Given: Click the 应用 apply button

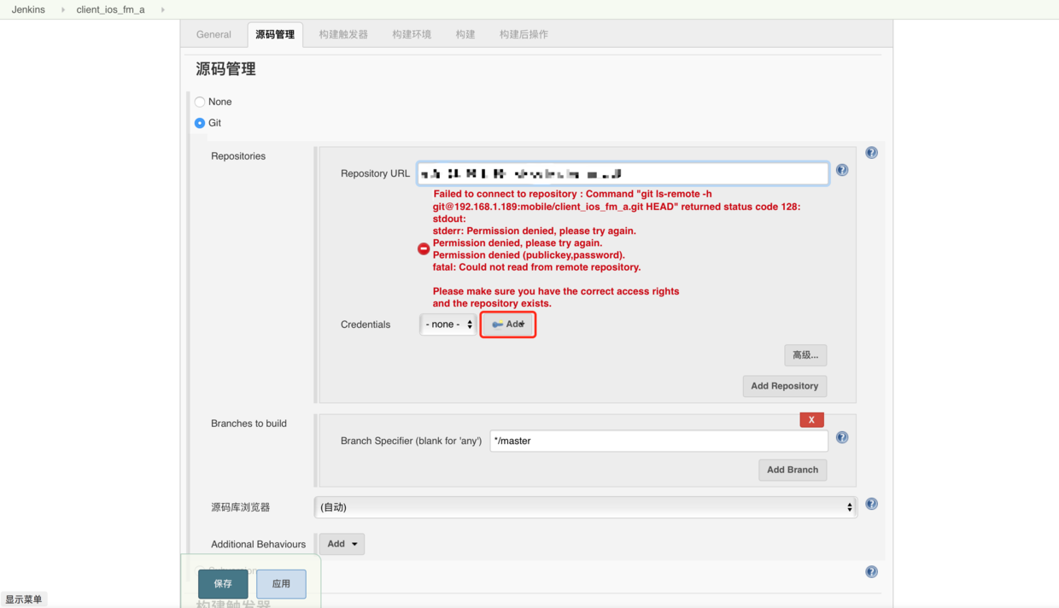Looking at the screenshot, I should click(281, 584).
